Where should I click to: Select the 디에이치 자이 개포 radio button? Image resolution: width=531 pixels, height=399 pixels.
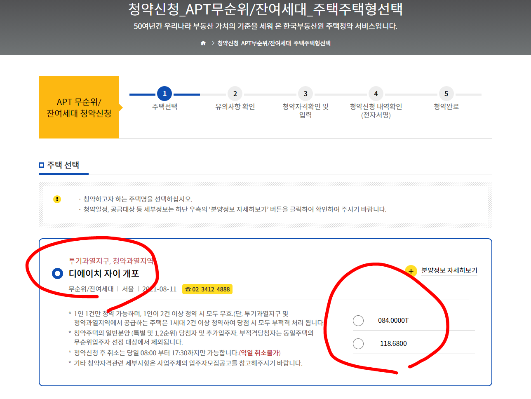coord(57,273)
